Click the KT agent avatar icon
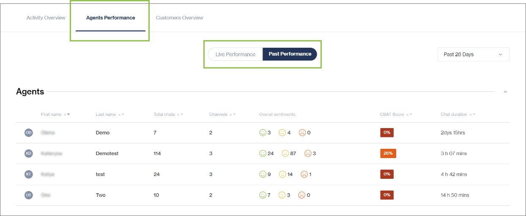 click(x=29, y=174)
